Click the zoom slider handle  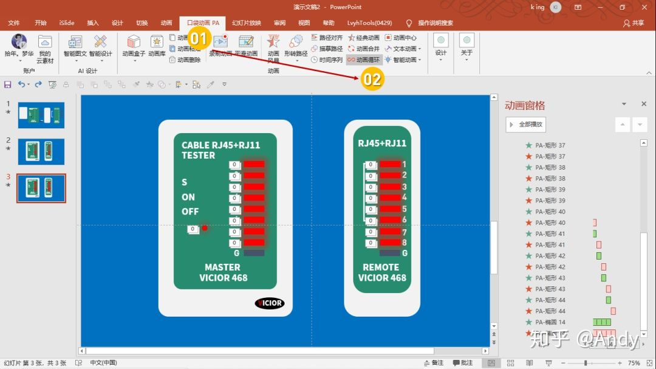pyautogui.click(x=586, y=363)
